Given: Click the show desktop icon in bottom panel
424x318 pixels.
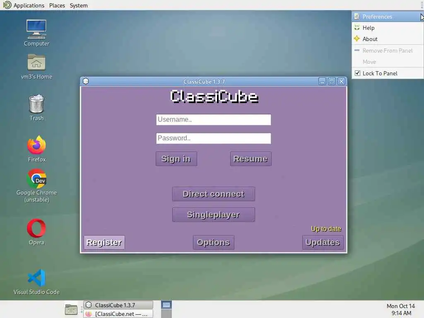Looking at the screenshot, I should coord(71,309).
